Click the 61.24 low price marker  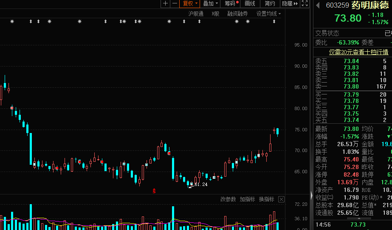pos(200,184)
